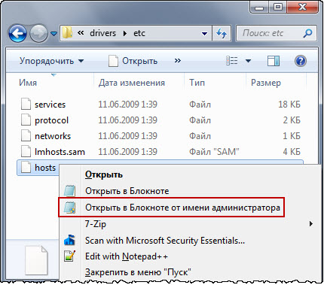Select the protocol file
The image size is (324, 285).
point(51,120)
